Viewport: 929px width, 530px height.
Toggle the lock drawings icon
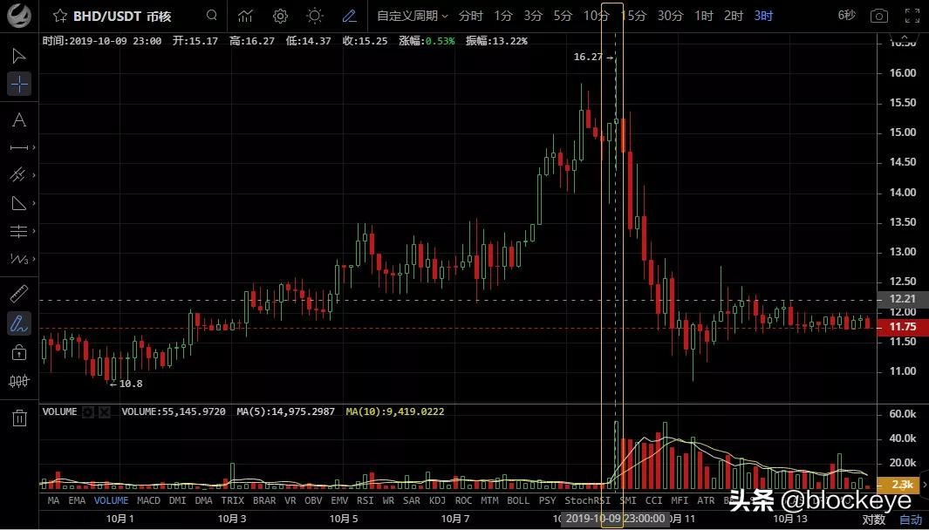tap(19, 352)
